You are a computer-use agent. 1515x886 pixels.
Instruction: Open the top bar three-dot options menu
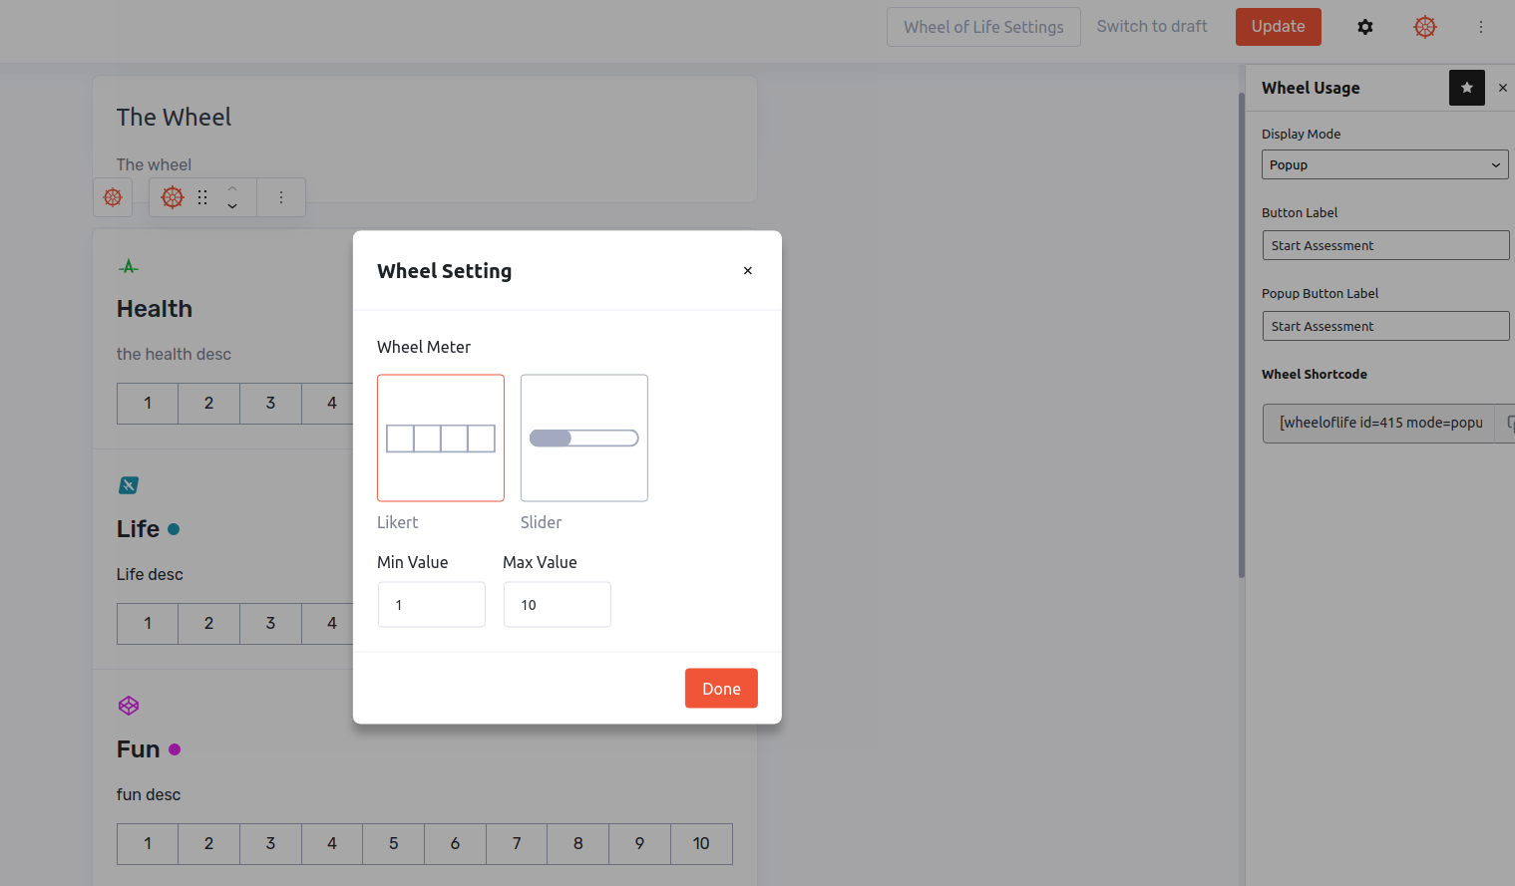[x=1480, y=27]
